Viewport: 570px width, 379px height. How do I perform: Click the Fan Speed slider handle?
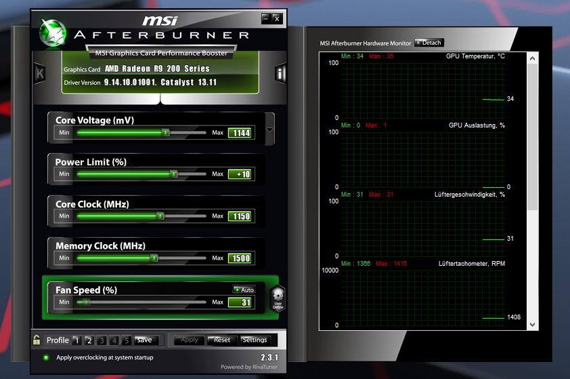pyautogui.click(x=86, y=302)
